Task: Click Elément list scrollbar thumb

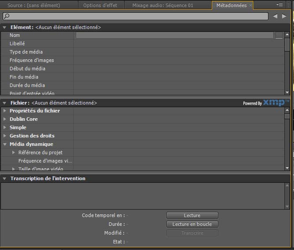Action: tap(287, 44)
